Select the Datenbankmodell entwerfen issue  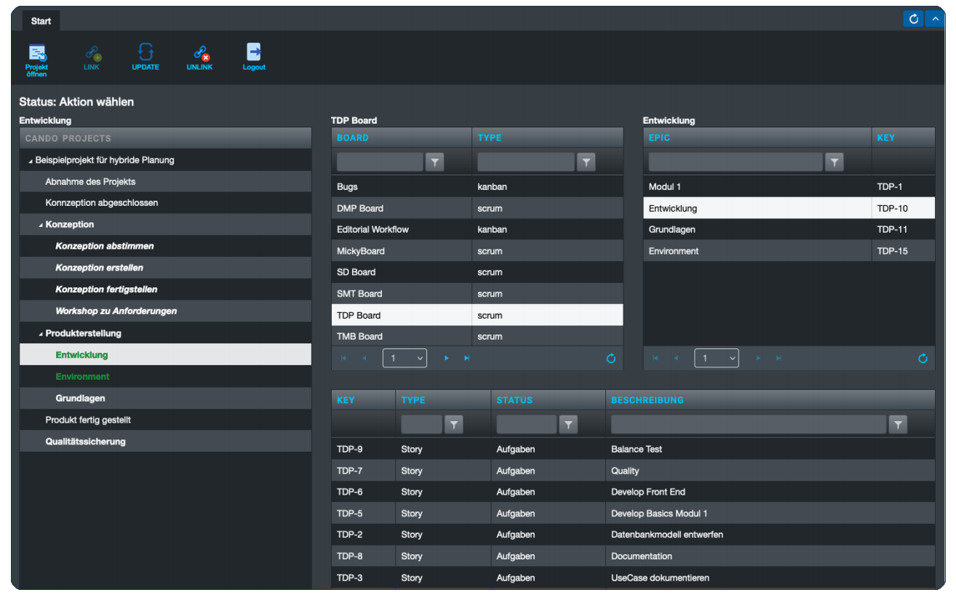633,535
